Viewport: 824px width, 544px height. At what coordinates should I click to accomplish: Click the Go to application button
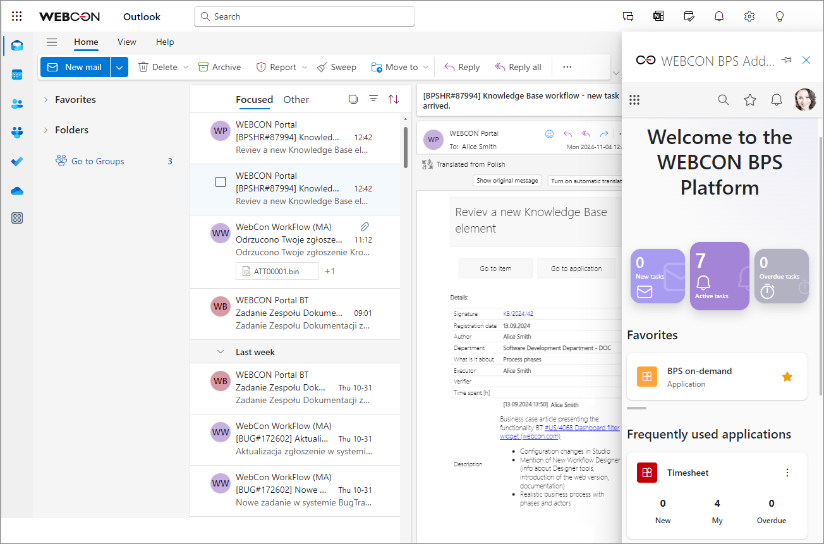click(x=576, y=269)
